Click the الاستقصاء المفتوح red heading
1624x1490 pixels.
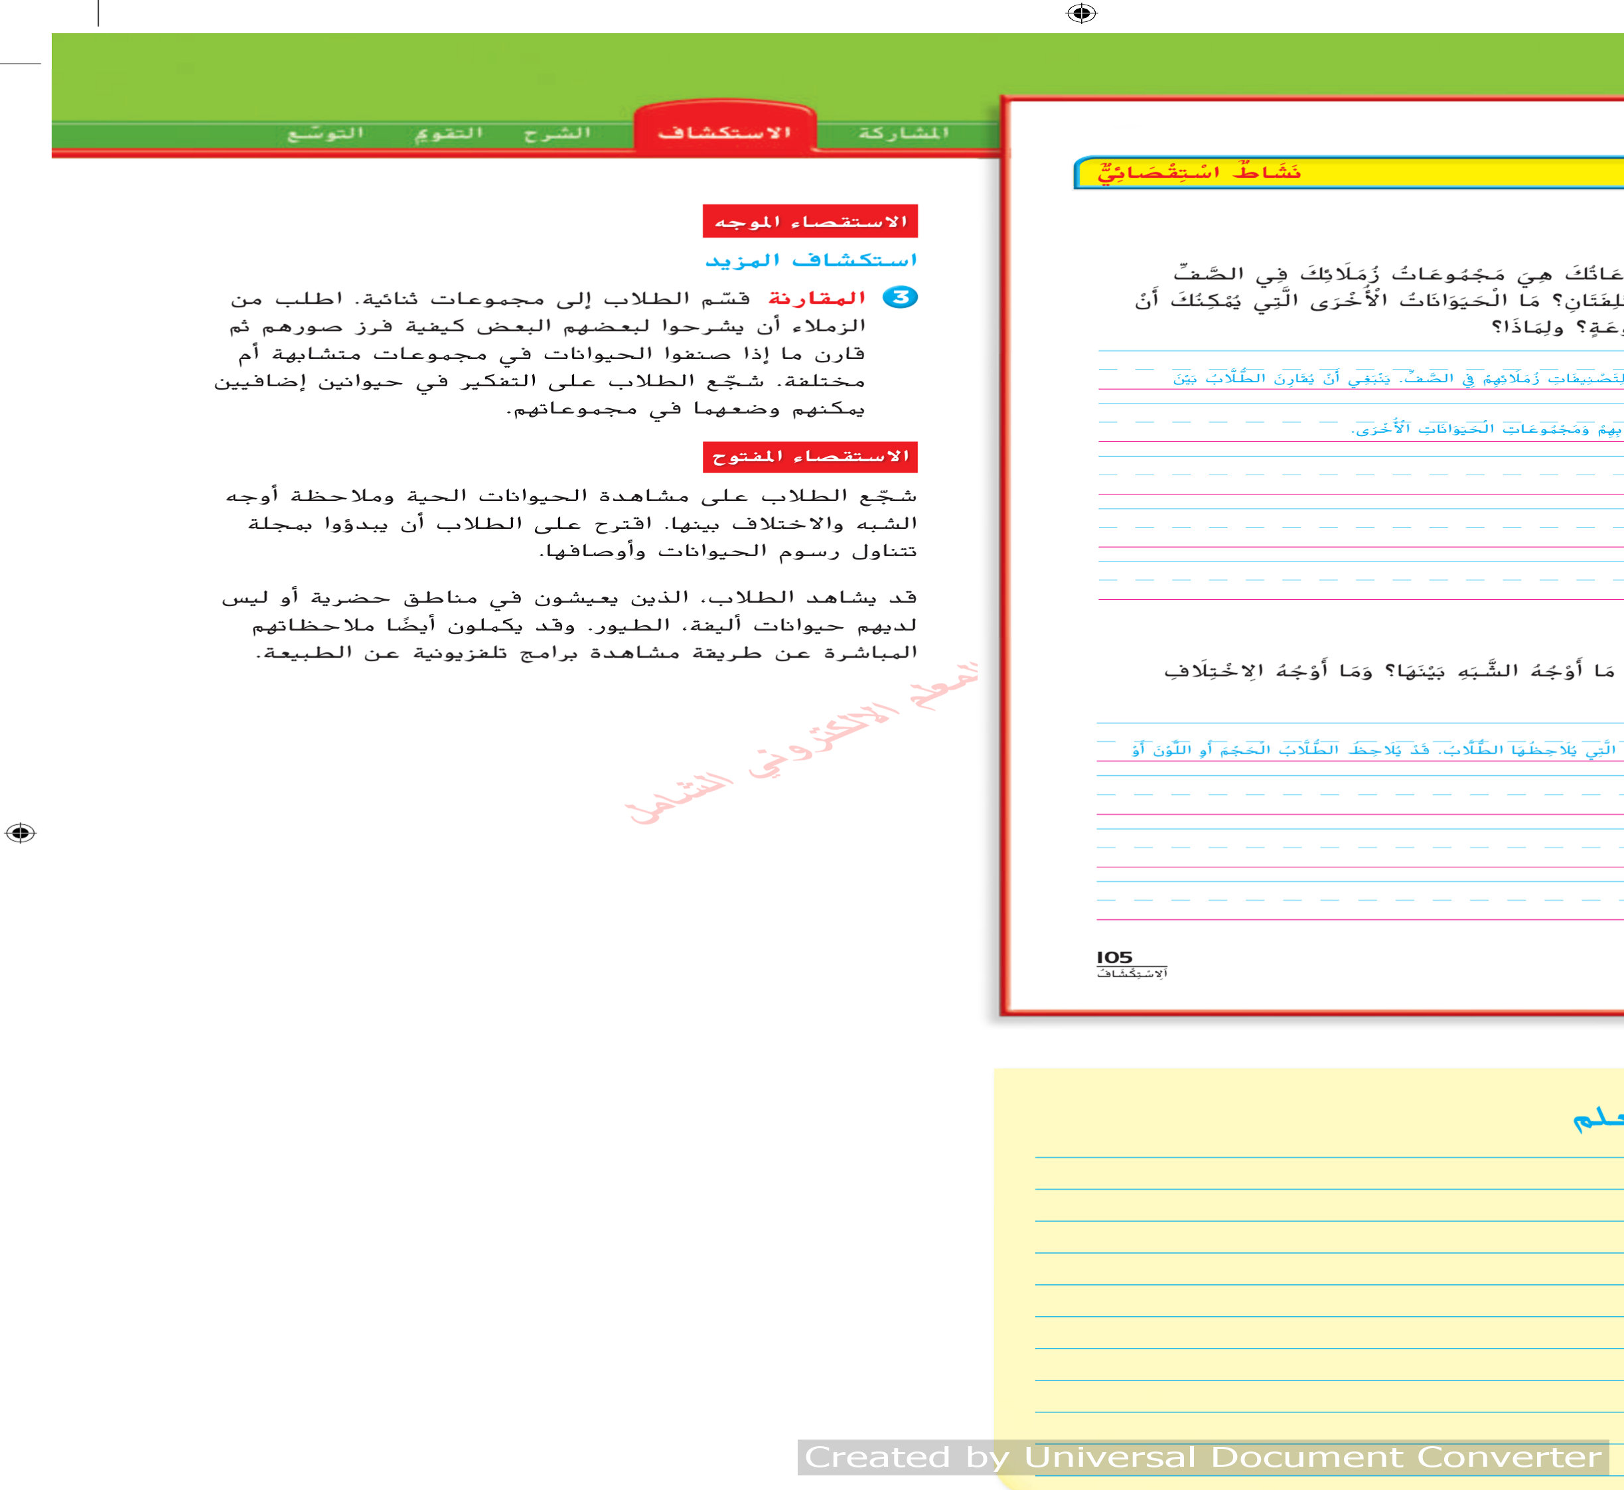pyautogui.click(x=810, y=457)
